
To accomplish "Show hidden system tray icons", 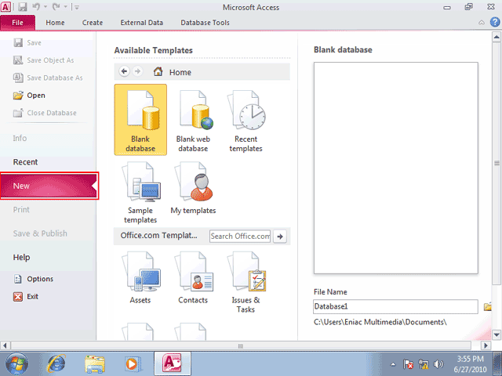I will click(393, 364).
